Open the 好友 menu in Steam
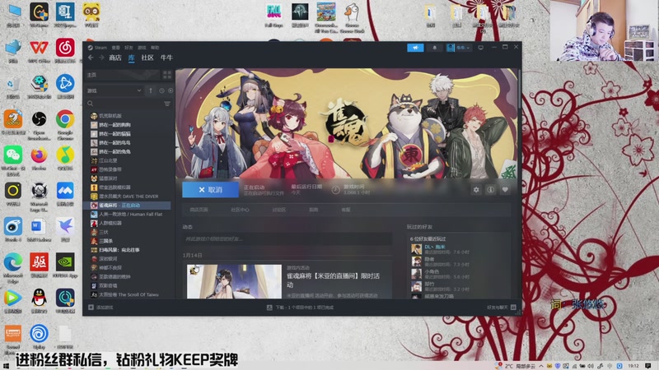This screenshot has height=370, width=659. (x=129, y=48)
